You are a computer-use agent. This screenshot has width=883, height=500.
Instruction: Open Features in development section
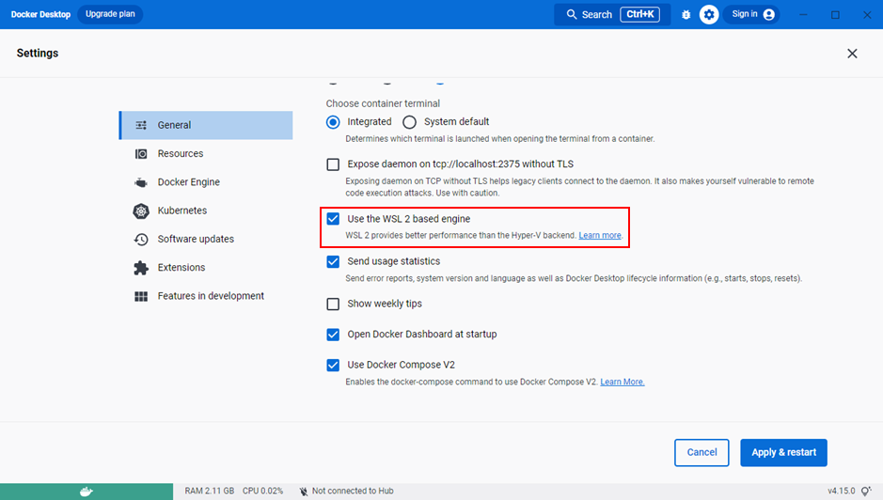click(206, 296)
